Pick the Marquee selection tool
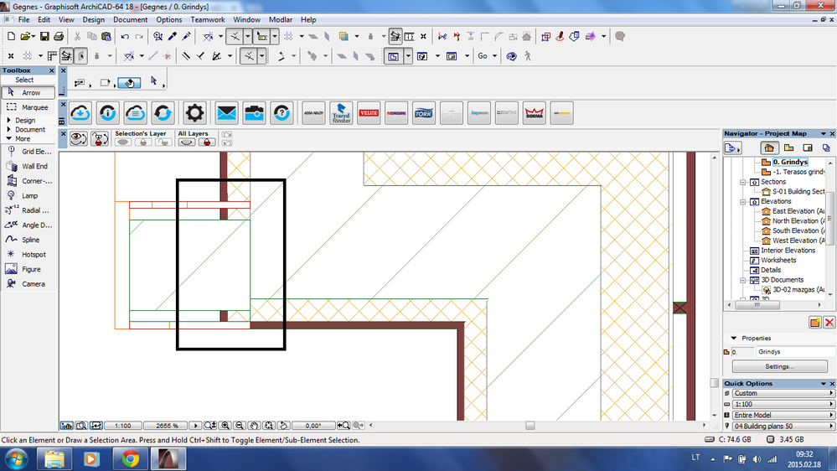 [29, 107]
